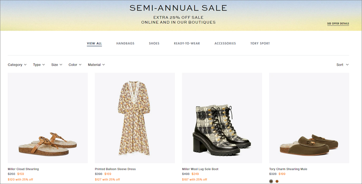Open the Category filter dropdown
The image size is (362, 184).
(x=17, y=65)
